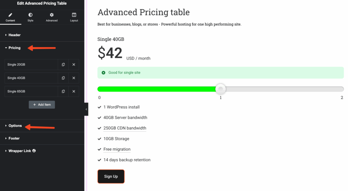Expand the Header section
This screenshot has width=348, height=191.
14,35
